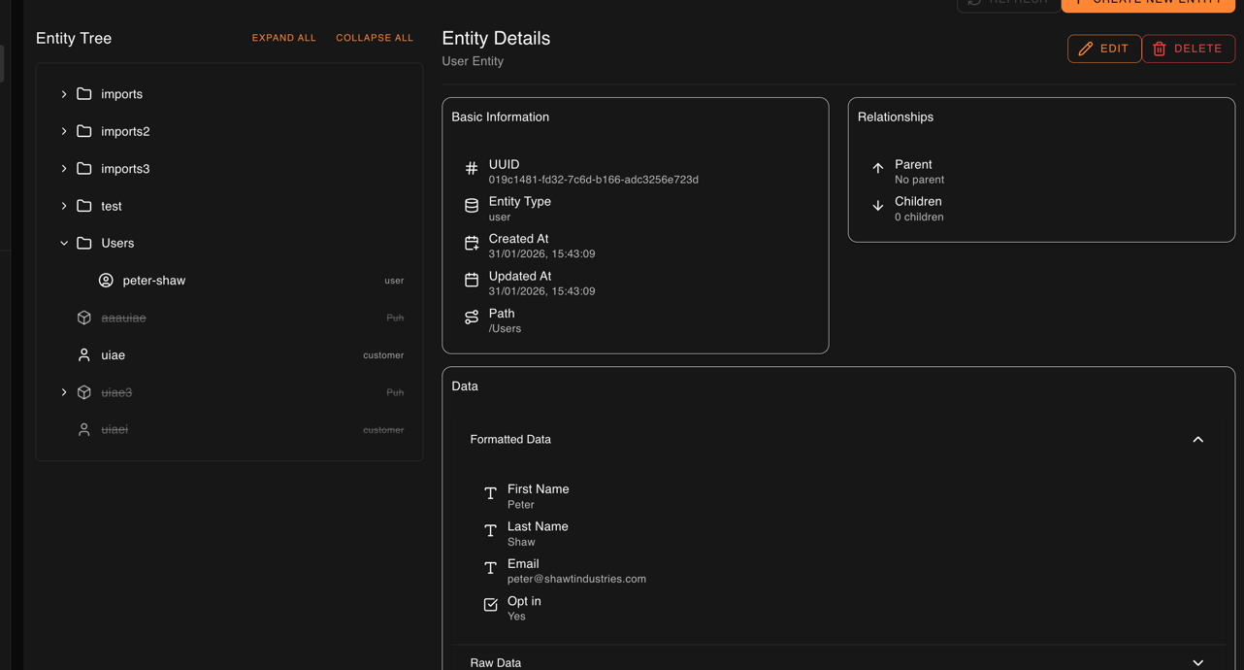
Task: Expand the uiae3 tree entry
Action: pyautogui.click(x=64, y=392)
